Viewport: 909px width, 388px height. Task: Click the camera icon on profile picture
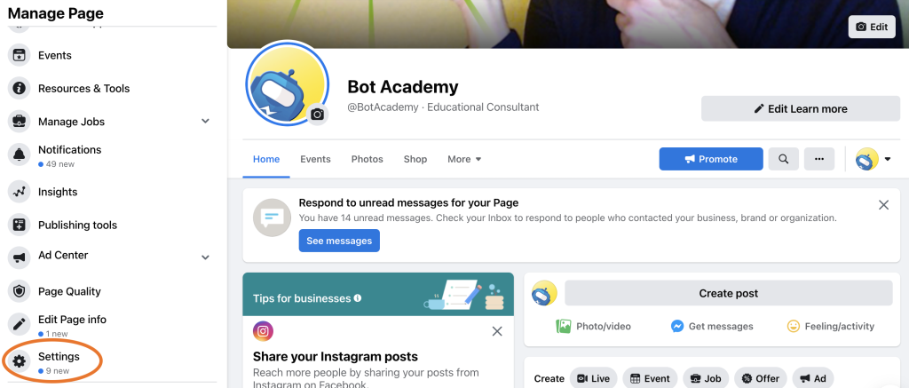pos(317,115)
